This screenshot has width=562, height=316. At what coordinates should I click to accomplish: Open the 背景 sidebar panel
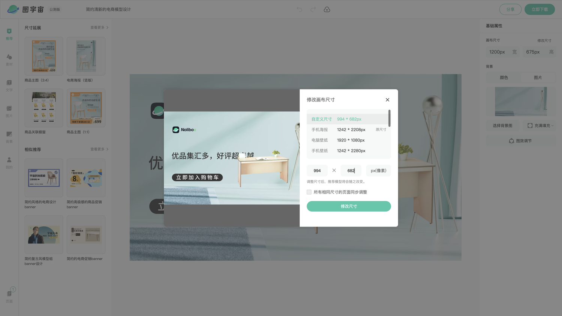click(x=9, y=137)
